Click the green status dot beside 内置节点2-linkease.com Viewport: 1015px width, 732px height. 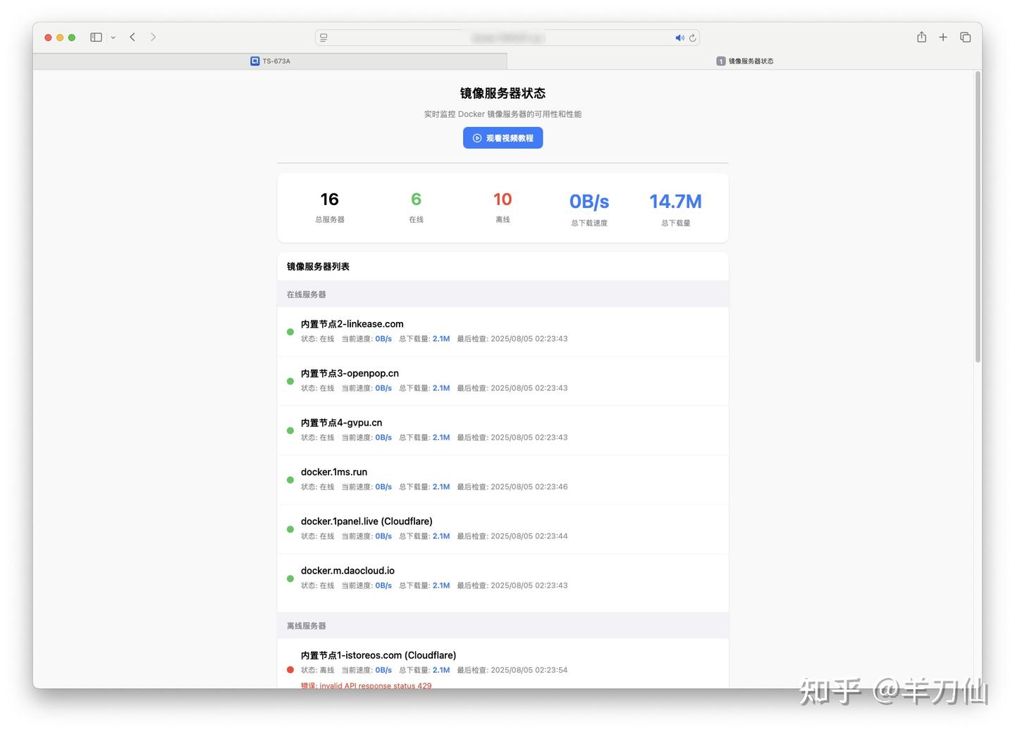tap(290, 331)
